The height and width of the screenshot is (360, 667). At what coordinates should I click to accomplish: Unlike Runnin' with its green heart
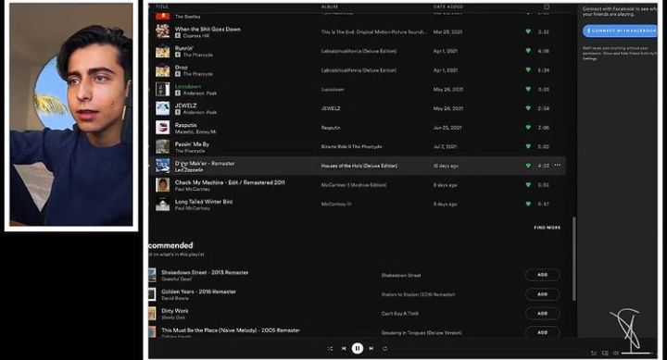pos(528,51)
